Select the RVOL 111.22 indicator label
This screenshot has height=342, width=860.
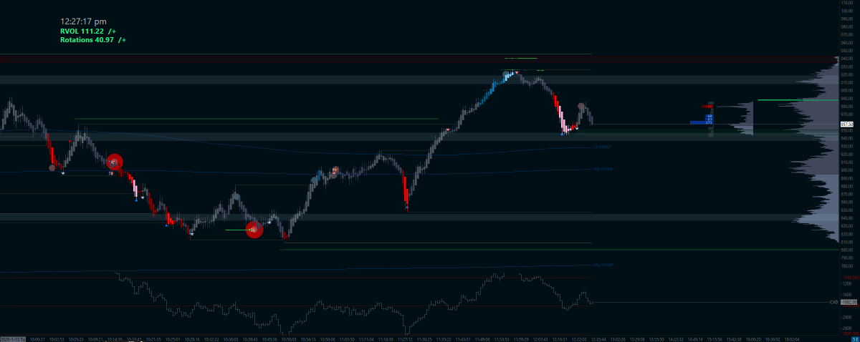(x=88, y=31)
